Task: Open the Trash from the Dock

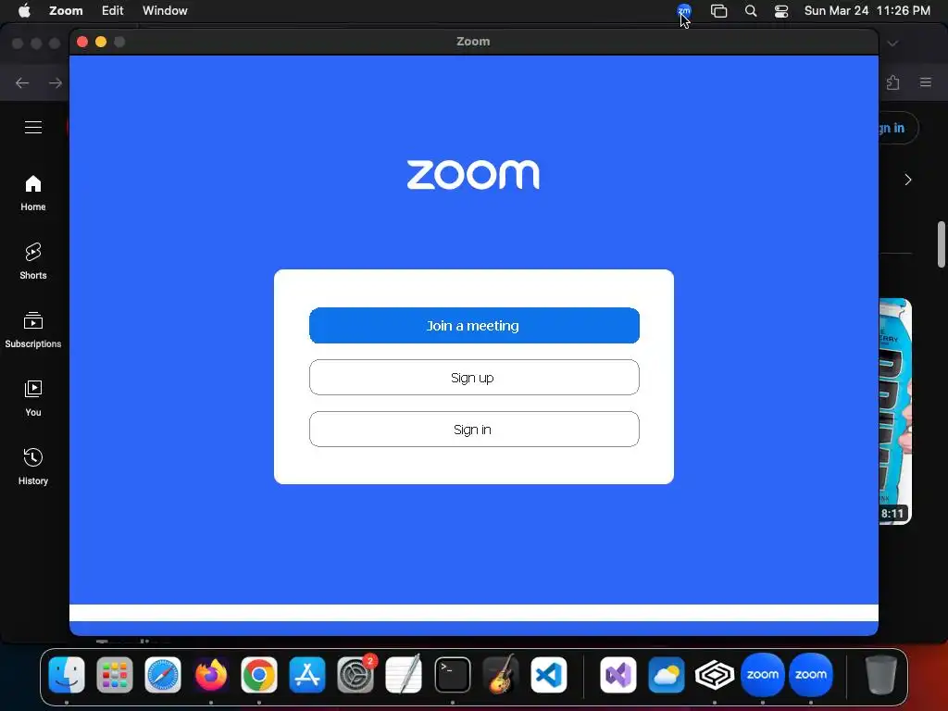Action: point(881,675)
